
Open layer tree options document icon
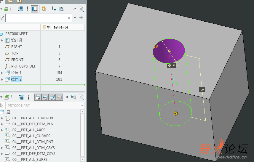point(81,97)
